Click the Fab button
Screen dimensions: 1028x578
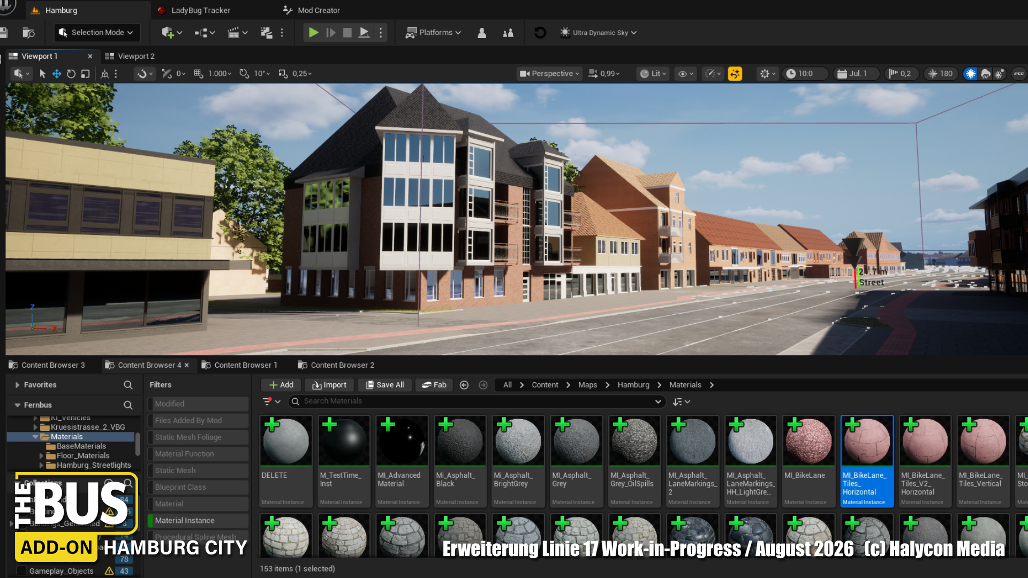point(434,385)
